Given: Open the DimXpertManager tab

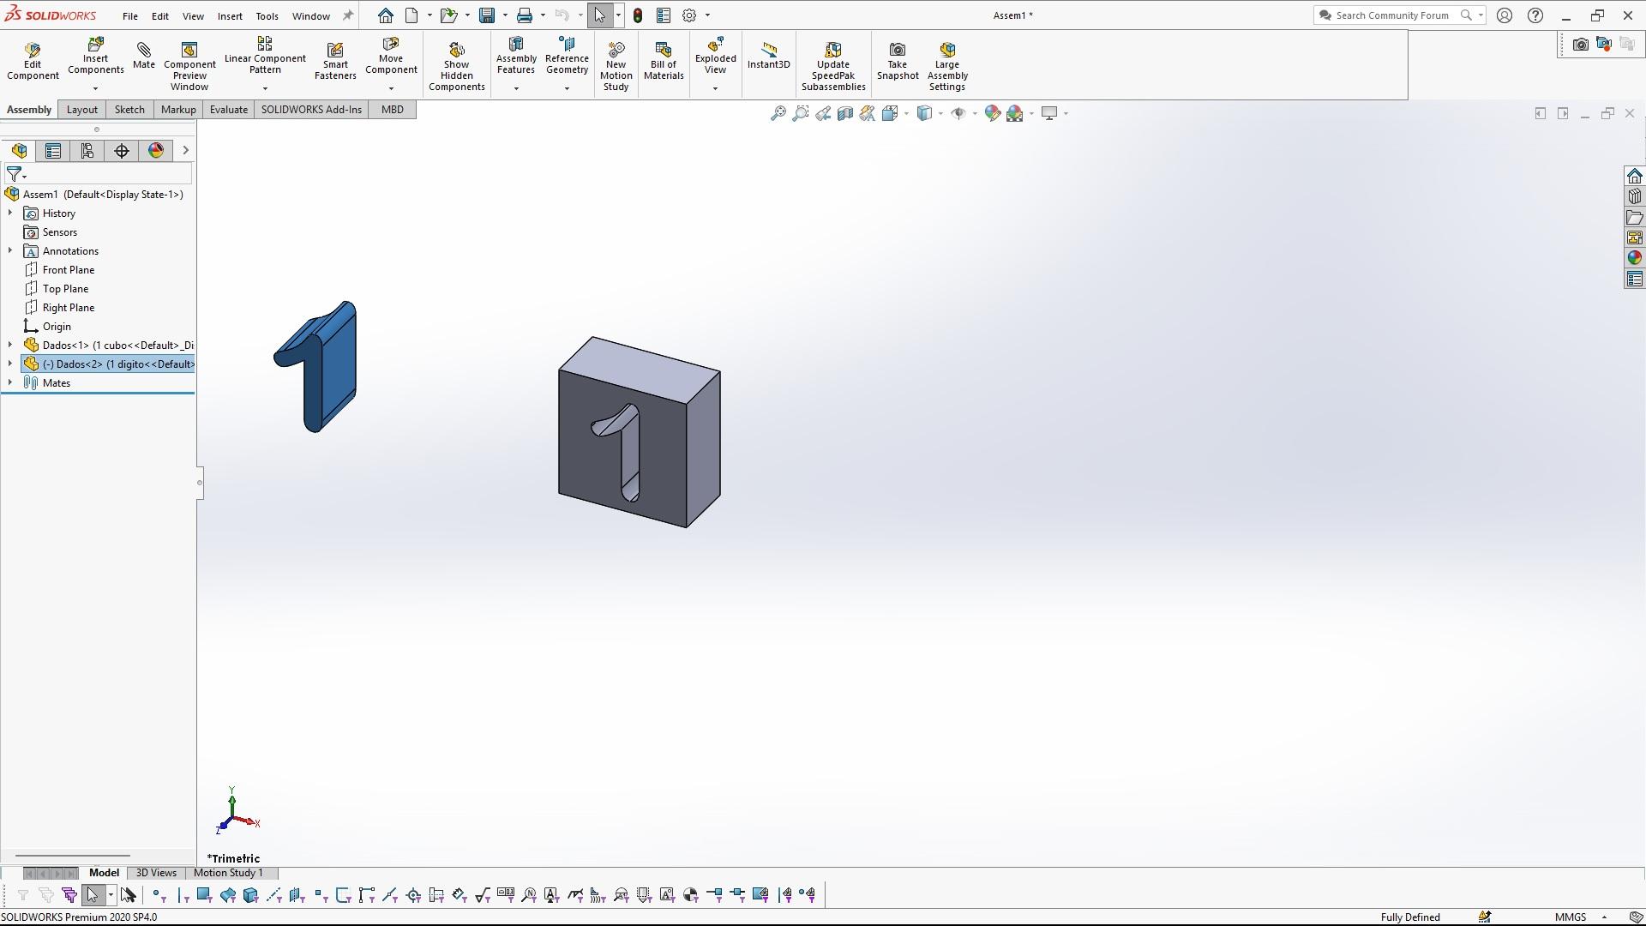Looking at the screenshot, I should tap(122, 151).
